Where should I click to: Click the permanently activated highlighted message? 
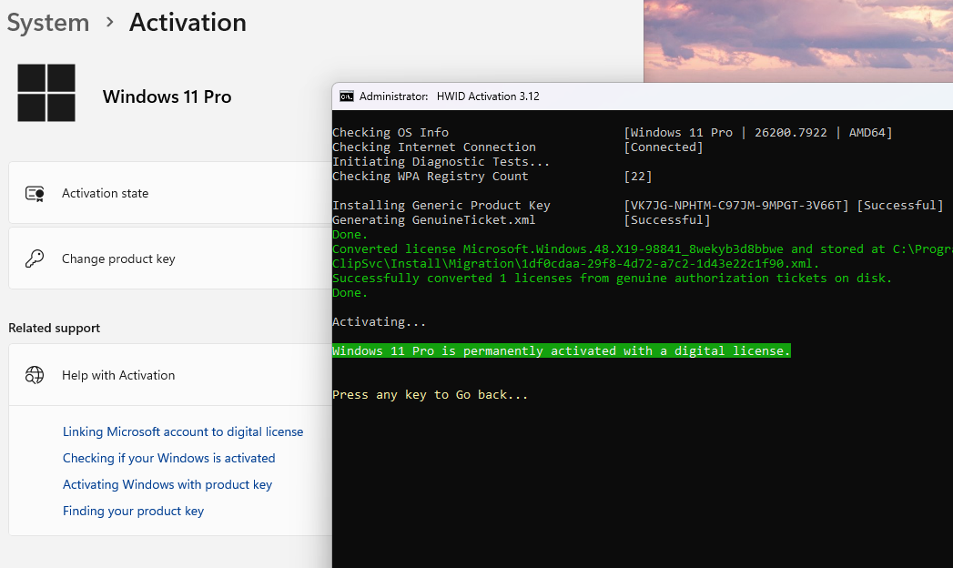(x=562, y=351)
